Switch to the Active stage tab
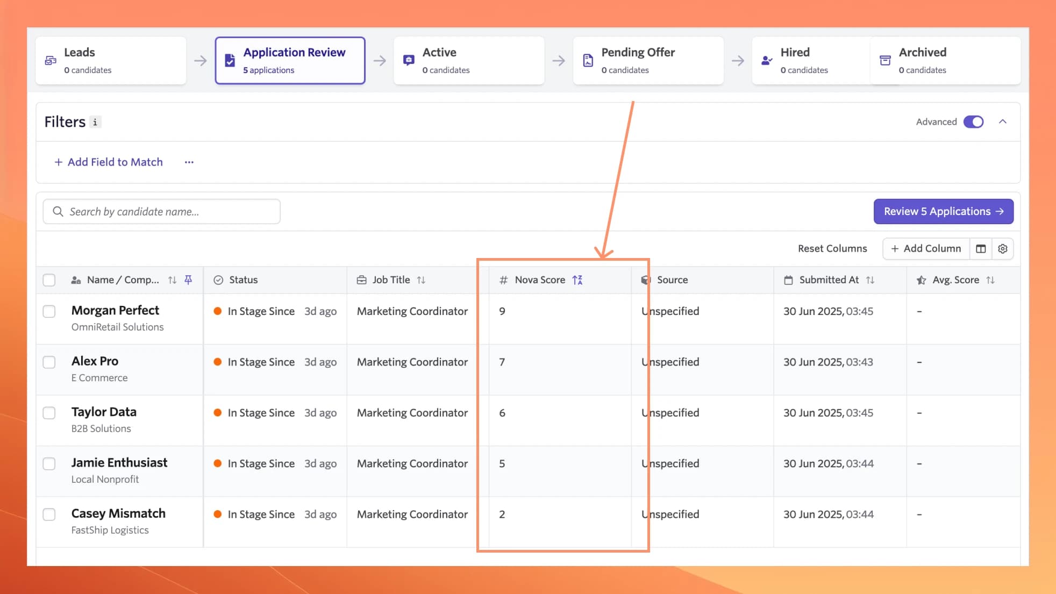Image resolution: width=1056 pixels, height=594 pixels. pyautogui.click(x=469, y=60)
